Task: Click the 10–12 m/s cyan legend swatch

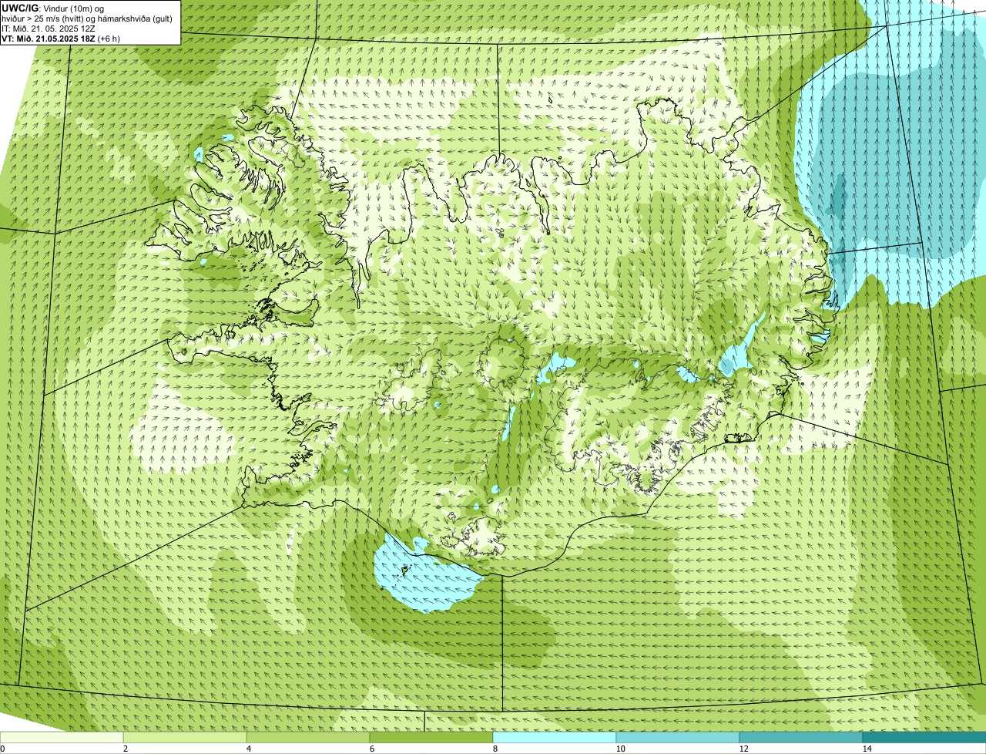Action: pos(678,737)
